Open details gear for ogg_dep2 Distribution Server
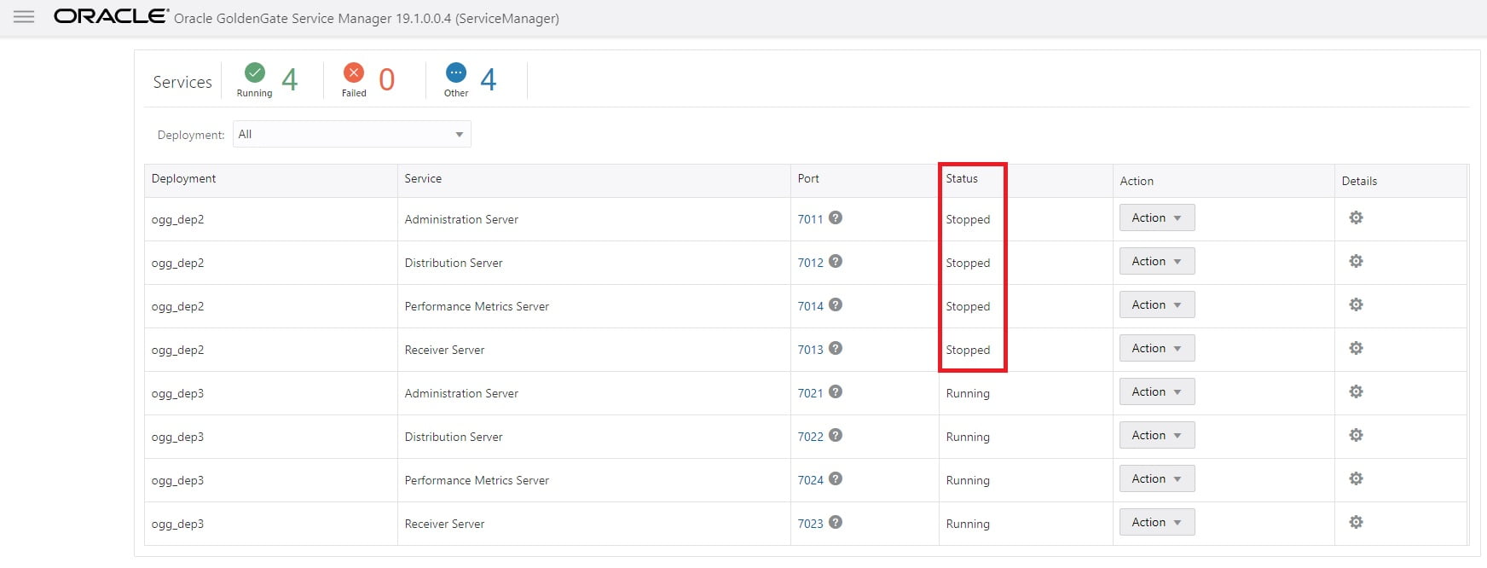The image size is (1487, 568). click(1356, 261)
